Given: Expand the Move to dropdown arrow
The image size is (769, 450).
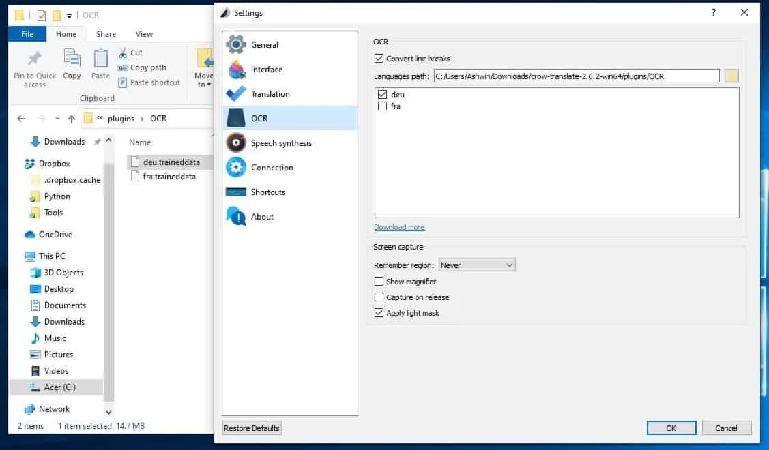Looking at the screenshot, I should click(209, 85).
